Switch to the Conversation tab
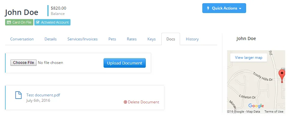The height and width of the screenshot is (118, 289). coord(22,39)
